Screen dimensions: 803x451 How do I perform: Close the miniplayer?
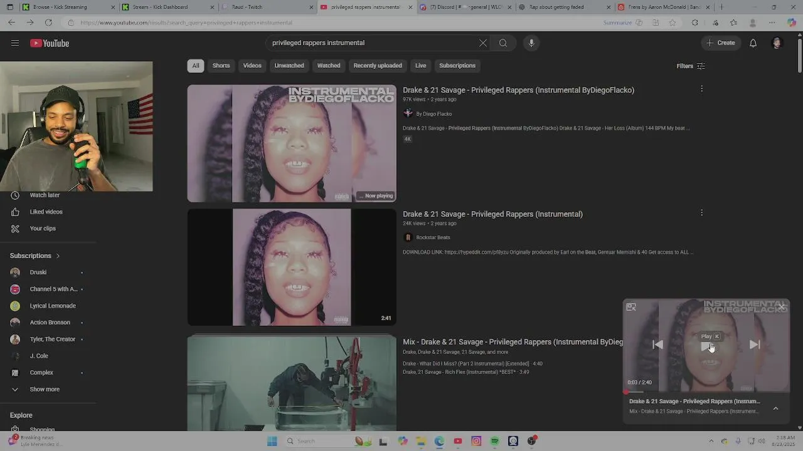(781, 307)
